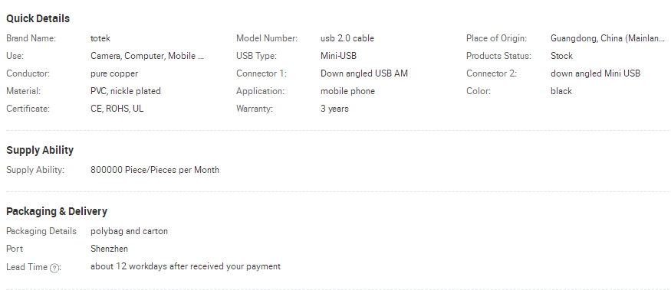The width and height of the screenshot is (671, 290).
Task: Click the color value black
Action: pos(561,91)
